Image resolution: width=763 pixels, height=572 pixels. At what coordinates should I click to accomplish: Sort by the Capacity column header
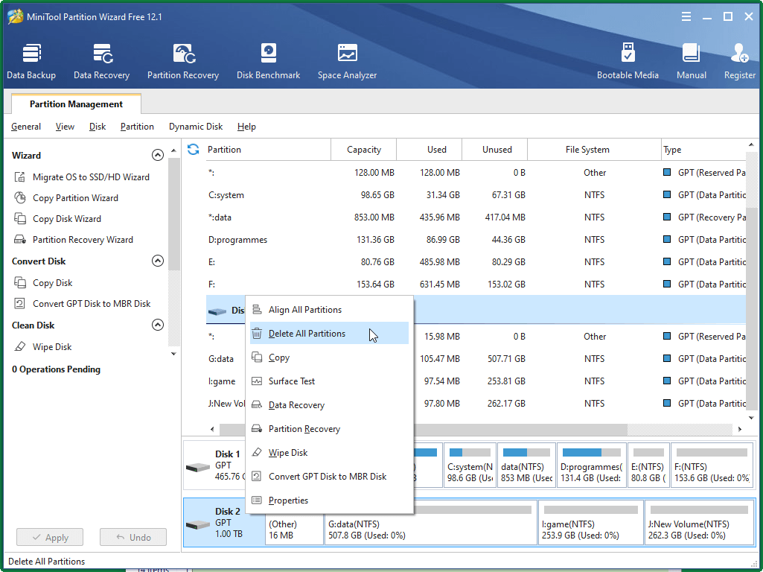click(364, 150)
